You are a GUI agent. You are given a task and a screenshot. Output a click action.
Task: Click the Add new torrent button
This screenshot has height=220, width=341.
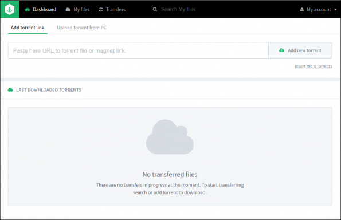[300, 50]
